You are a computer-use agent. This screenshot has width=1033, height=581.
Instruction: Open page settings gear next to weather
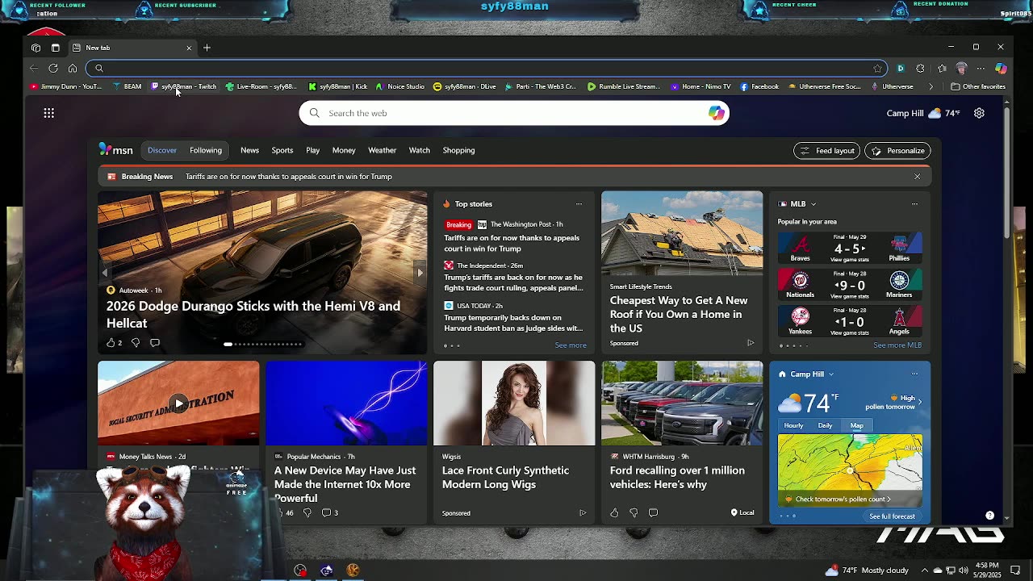coord(979,113)
